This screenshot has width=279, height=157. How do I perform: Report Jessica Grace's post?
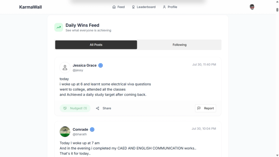pyautogui.click(x=205, y=108)
